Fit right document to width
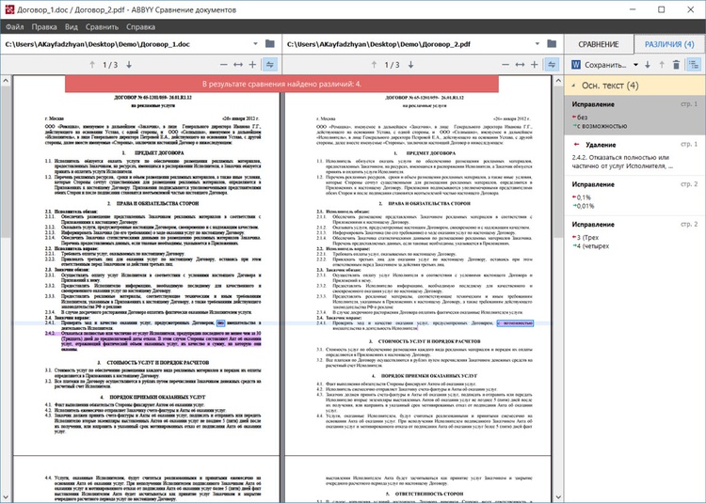Screen dimensions: 706x503 pyautogui.click(x=520, y=65)
